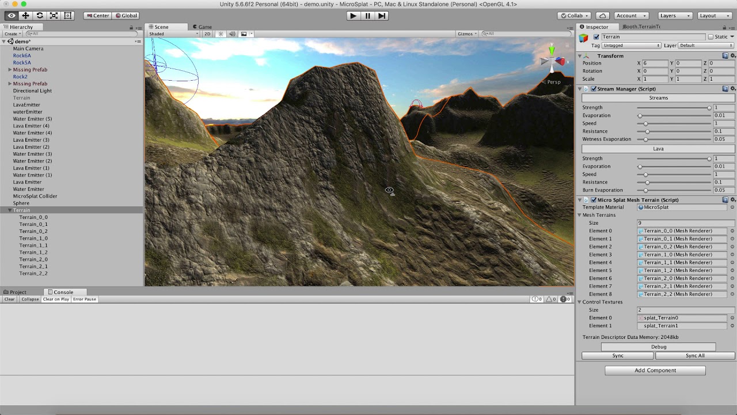Collapse the Terrain hierarchy item

[x=10, y=210]
